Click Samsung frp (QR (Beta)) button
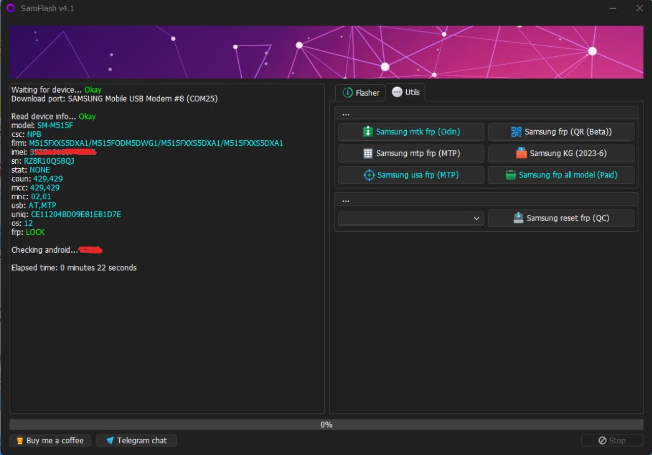 pyautogui.click(x=561, y=132)
